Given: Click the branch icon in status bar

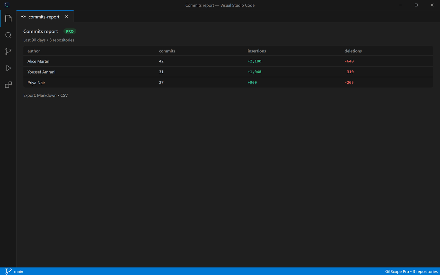Looking at the screenshot, I should pyautogui.click(x=8, y=271).
